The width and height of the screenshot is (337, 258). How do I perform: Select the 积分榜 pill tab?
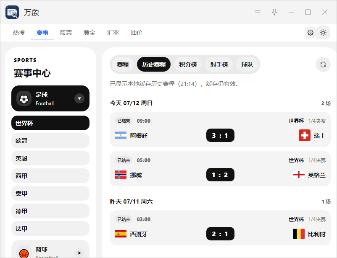188,64
